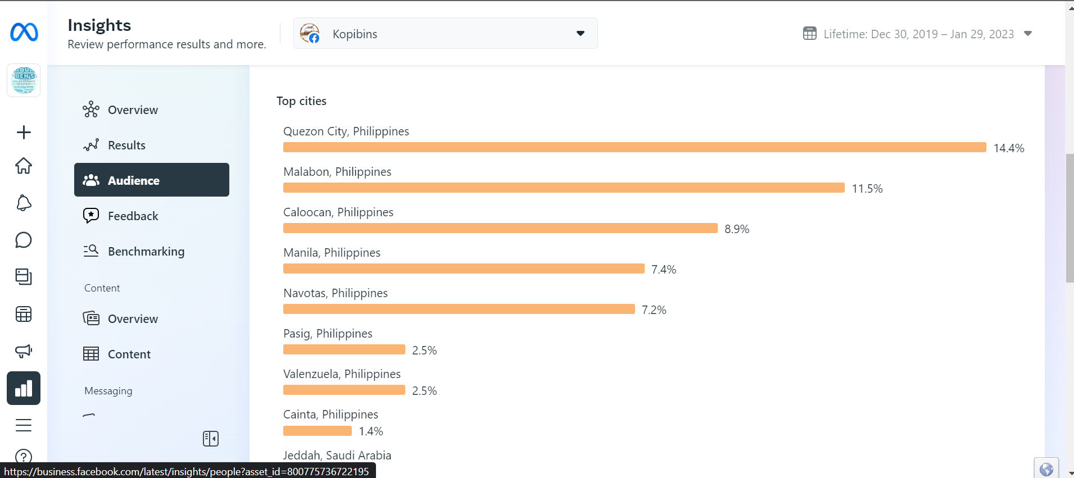Open the Inbox chat bubble icon

(x=24, y=240)
